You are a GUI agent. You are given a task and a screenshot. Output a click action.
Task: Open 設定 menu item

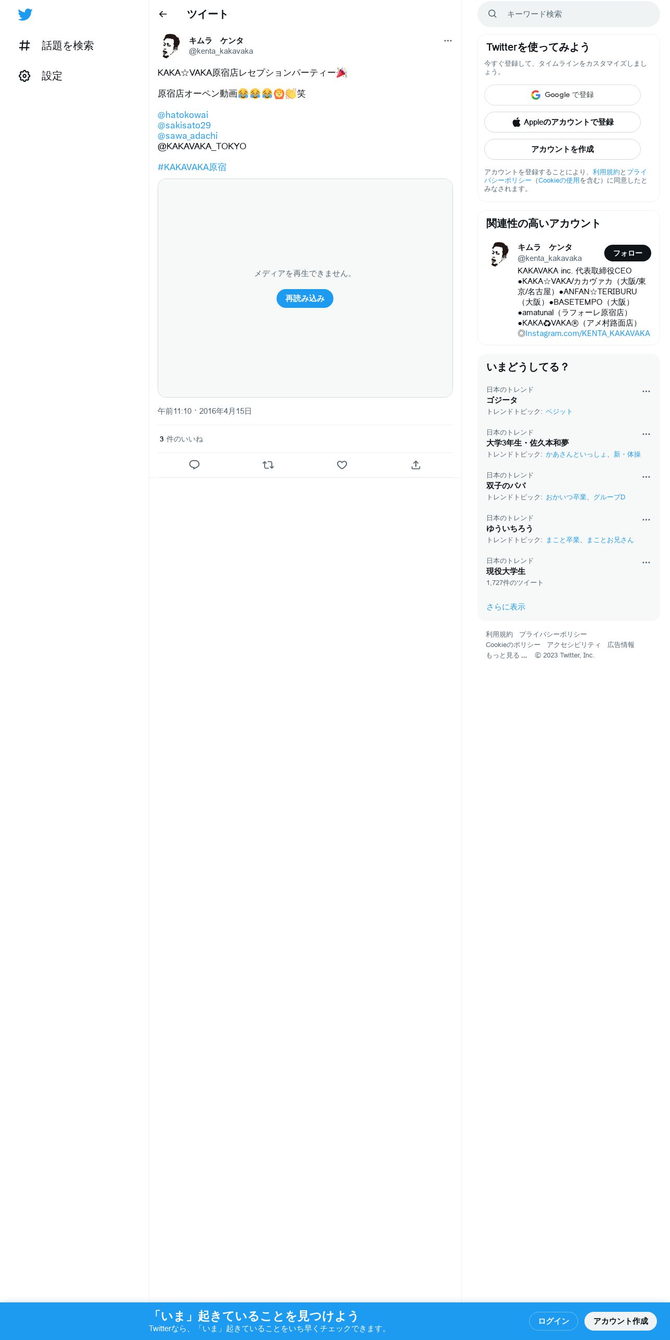(41, 76)
